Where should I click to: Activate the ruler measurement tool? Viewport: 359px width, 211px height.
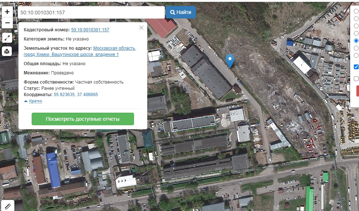click(x=7, y=204)
